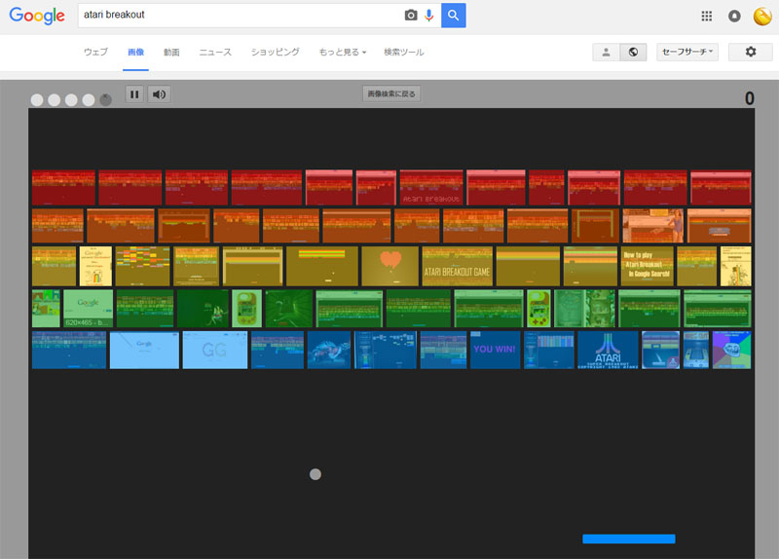Click the 620×465 Google green brick
The width and height of the screenshot is (779, 559).
(x=89, y=309)
